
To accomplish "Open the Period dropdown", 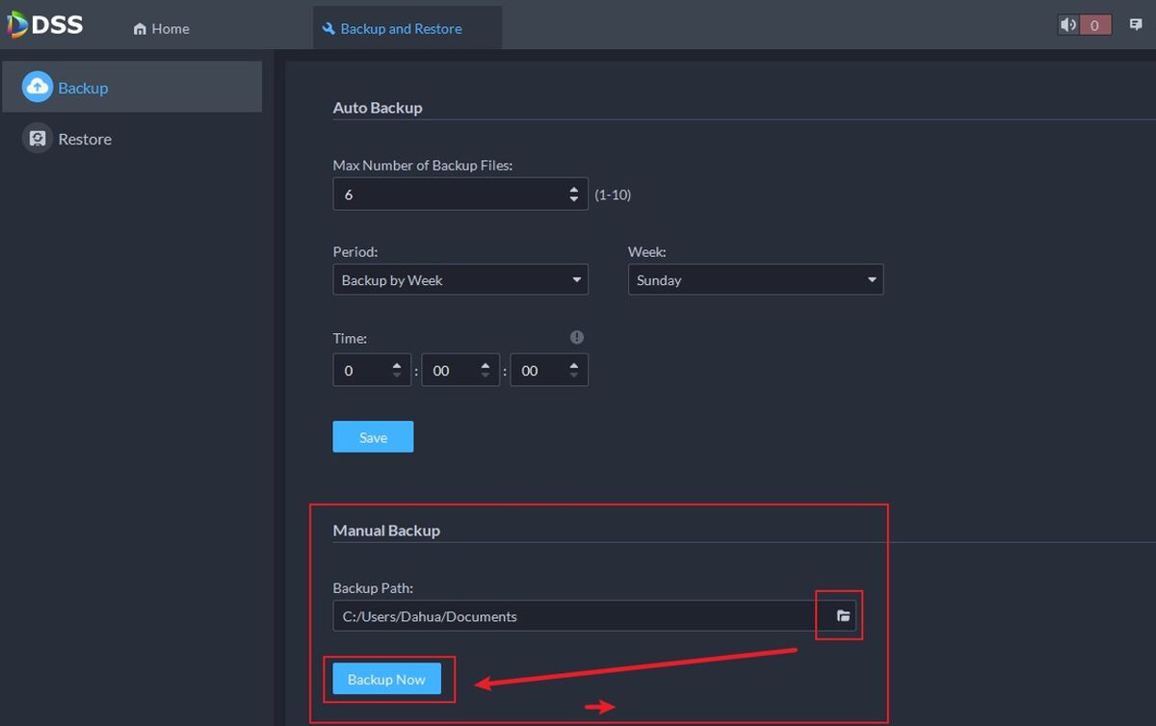I will [x=460, y=280].
